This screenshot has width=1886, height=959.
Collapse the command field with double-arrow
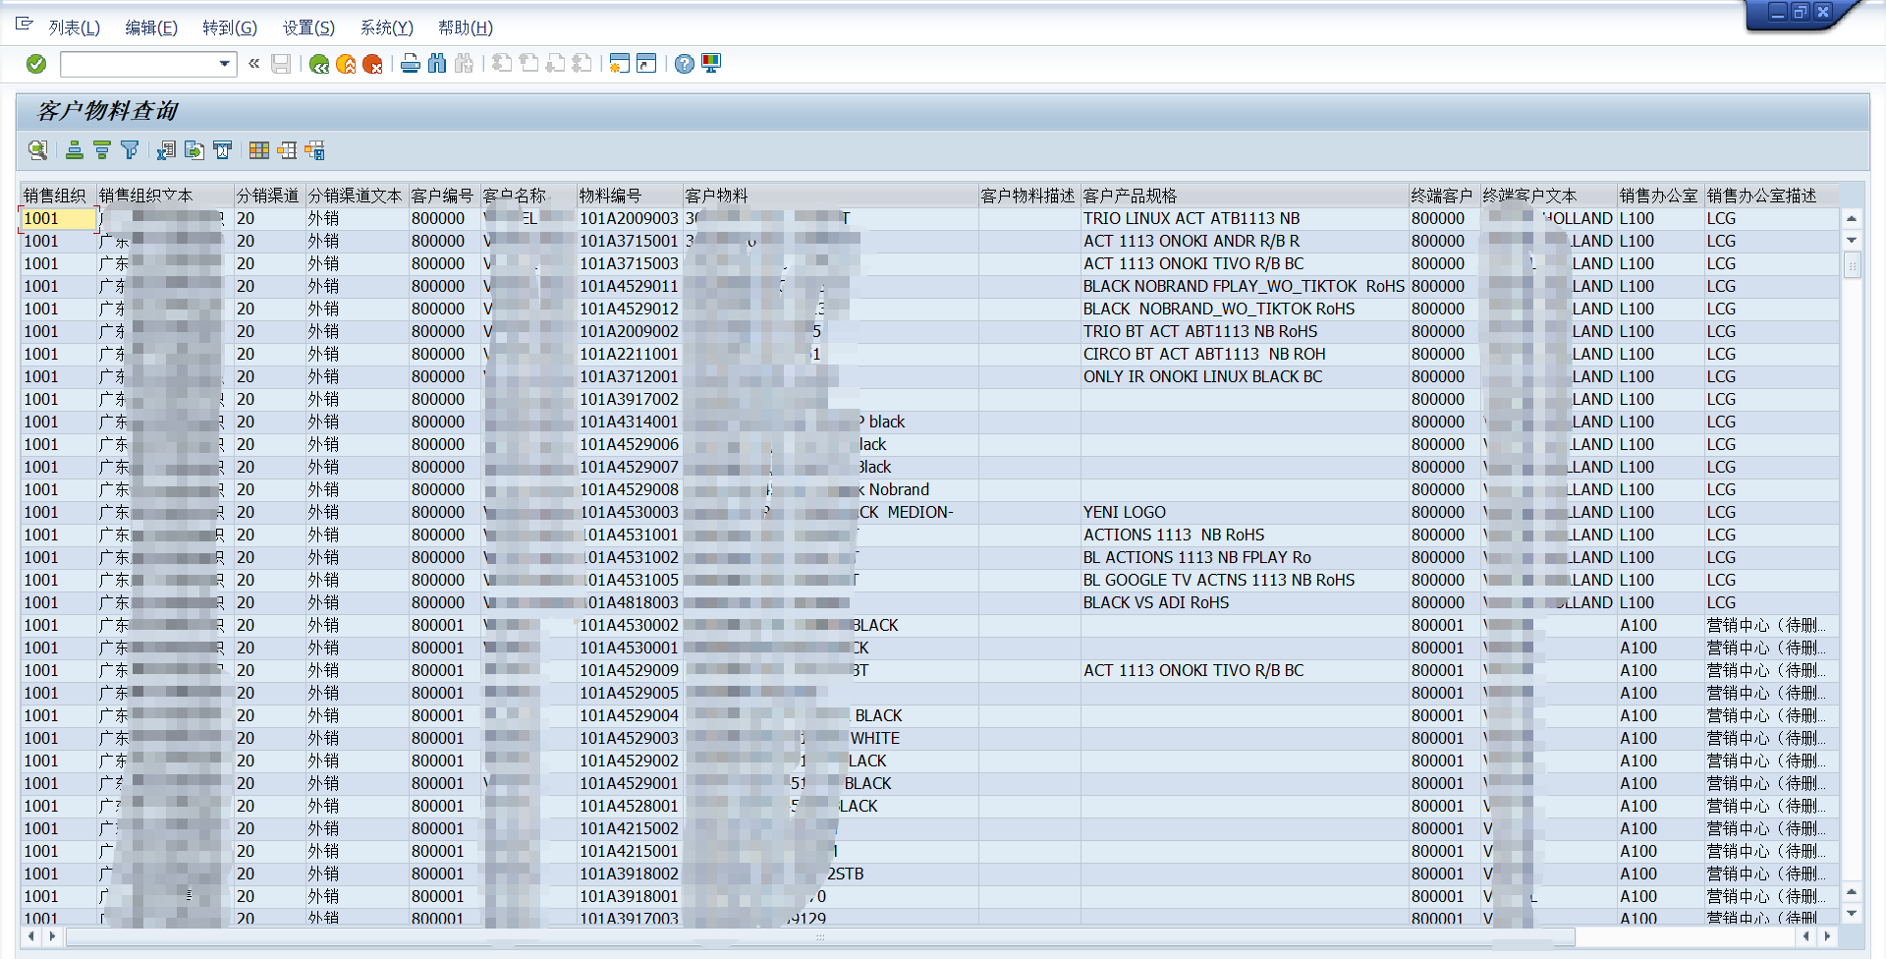tap(253, 64)
